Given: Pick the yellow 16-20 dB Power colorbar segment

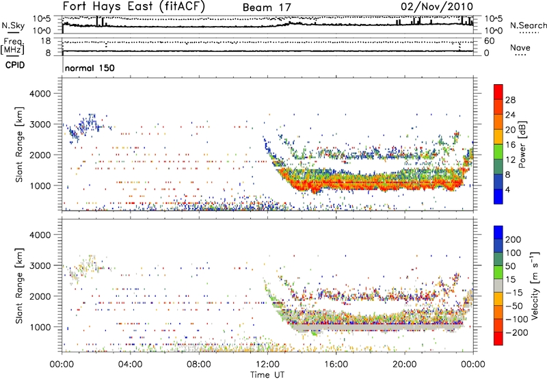Looking at the screenshot, I should tap(498, 137).
